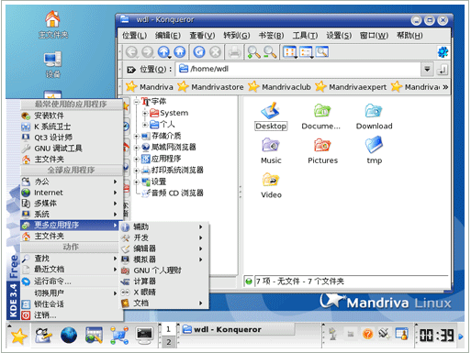The width and height of the screenshot is (471, 353).
Task: Launch the terminal from the panel
Action: [x=144, y=335]
